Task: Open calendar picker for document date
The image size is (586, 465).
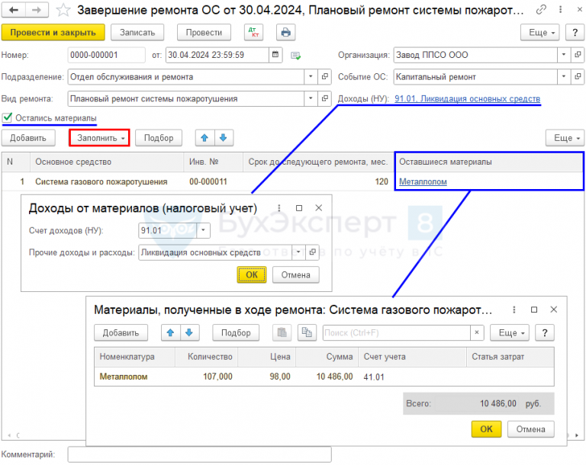Action: pos(275,55)
